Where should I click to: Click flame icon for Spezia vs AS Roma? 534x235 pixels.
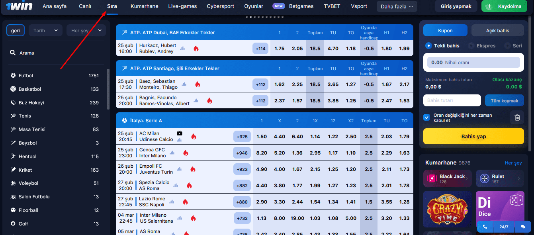click(x=189, y=186)
